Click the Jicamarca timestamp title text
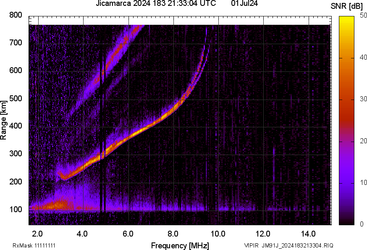Screen dimensions: 367x250 156,4
